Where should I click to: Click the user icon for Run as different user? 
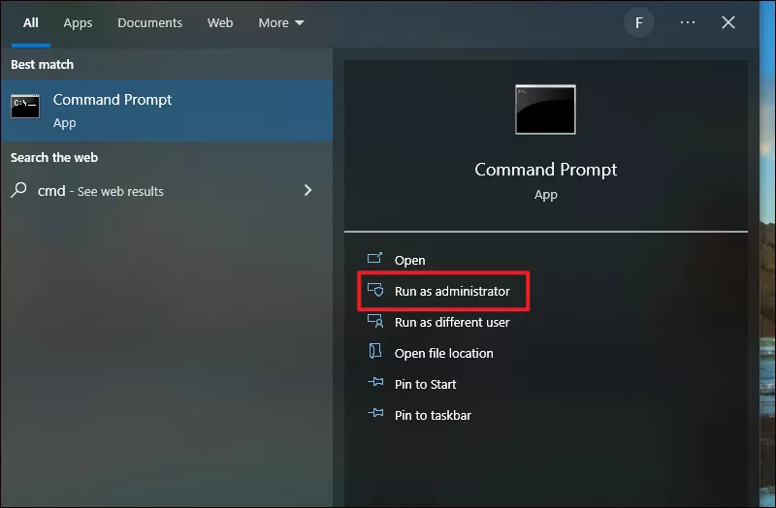pos(375,321)
